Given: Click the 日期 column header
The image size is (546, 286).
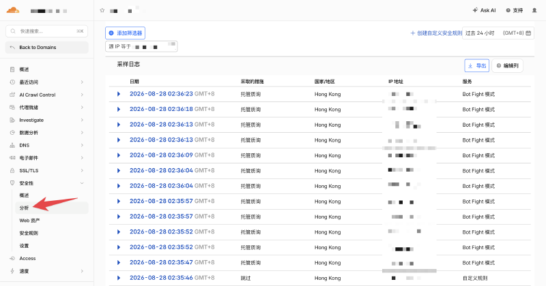Looking at the screenshot, I should (x=134, y=81).
